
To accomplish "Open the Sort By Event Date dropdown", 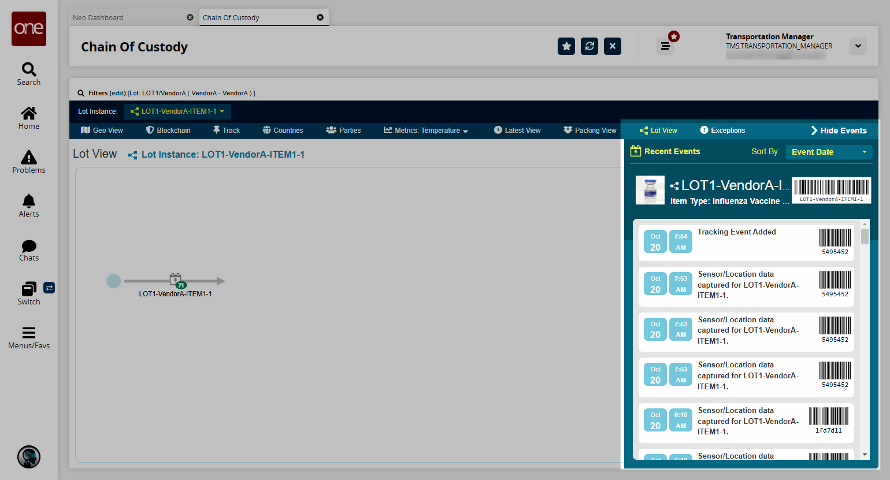I will (x=829, y=152).
